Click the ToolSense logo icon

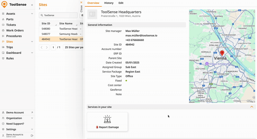pos(4,5)
